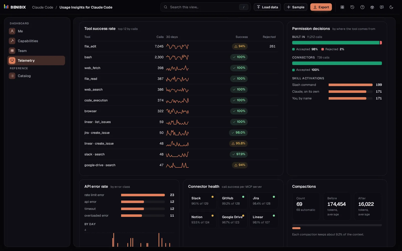Click the file_edit tool name
Screen dimensions: 402x251
[x=90, y=46]
